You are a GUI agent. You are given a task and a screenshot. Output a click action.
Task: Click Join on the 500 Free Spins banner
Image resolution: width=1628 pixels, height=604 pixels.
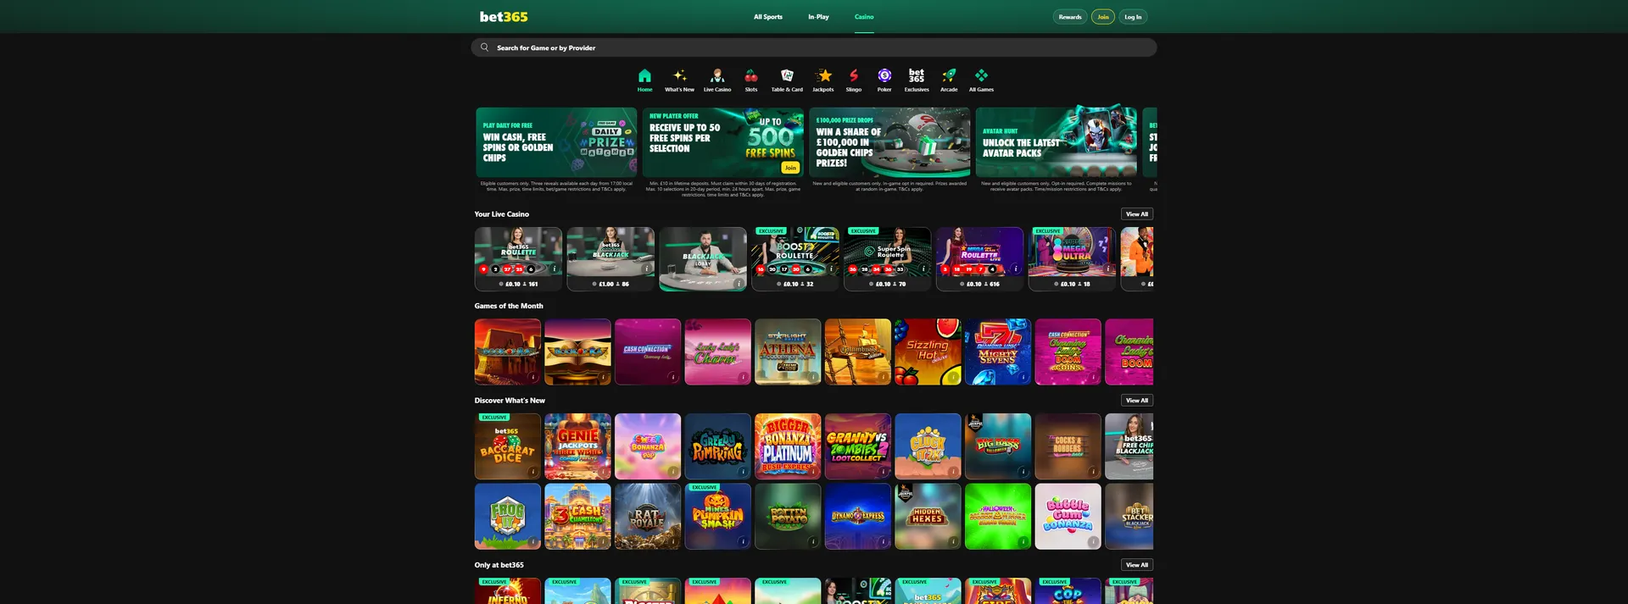(x=790, y=168)
